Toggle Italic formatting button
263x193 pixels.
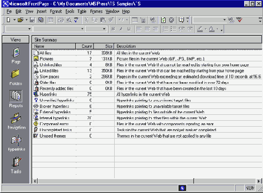click(x=121, y=29)
